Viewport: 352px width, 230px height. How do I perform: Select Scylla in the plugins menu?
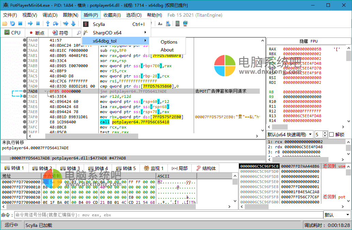[116, 24]
